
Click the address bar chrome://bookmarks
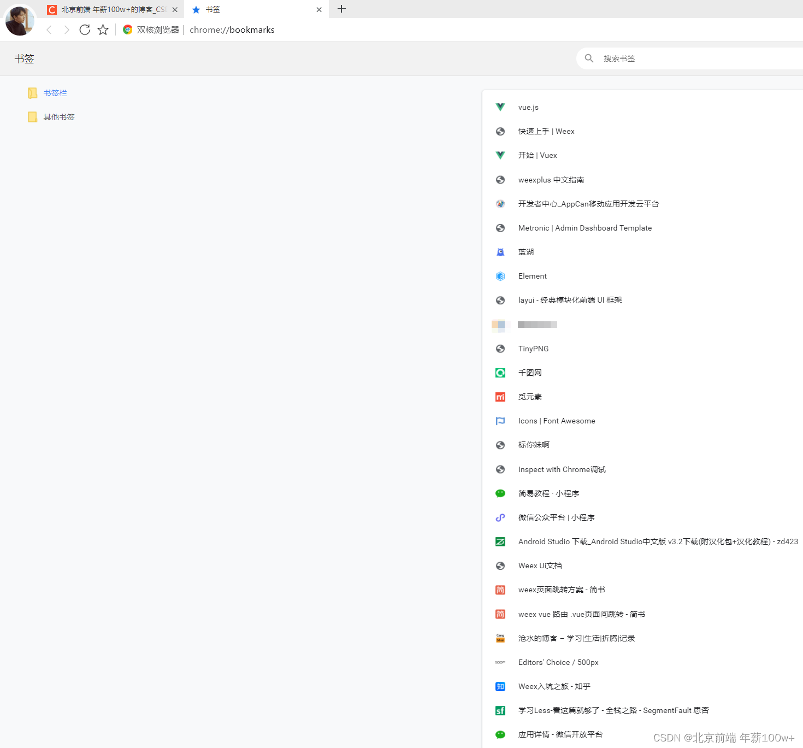(x=232, y=30)
